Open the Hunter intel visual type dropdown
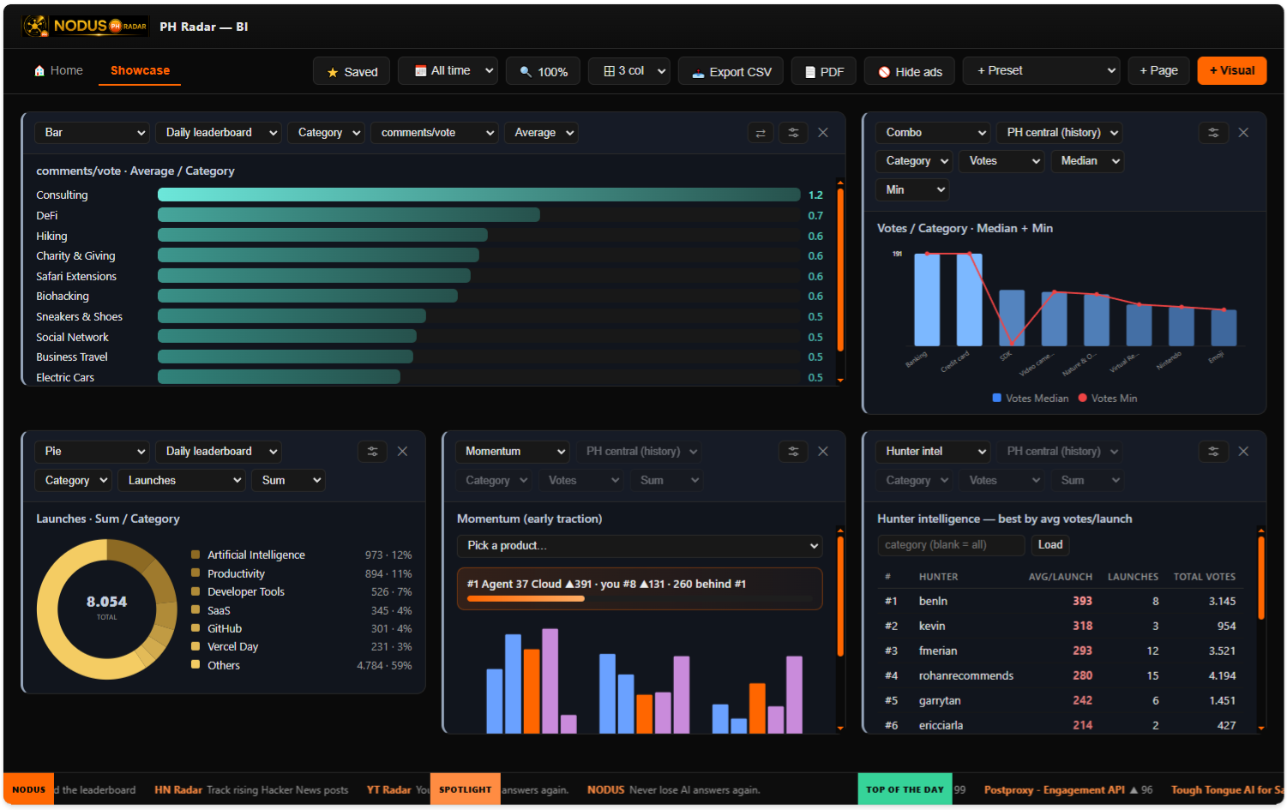 click(x=933, y=452)
